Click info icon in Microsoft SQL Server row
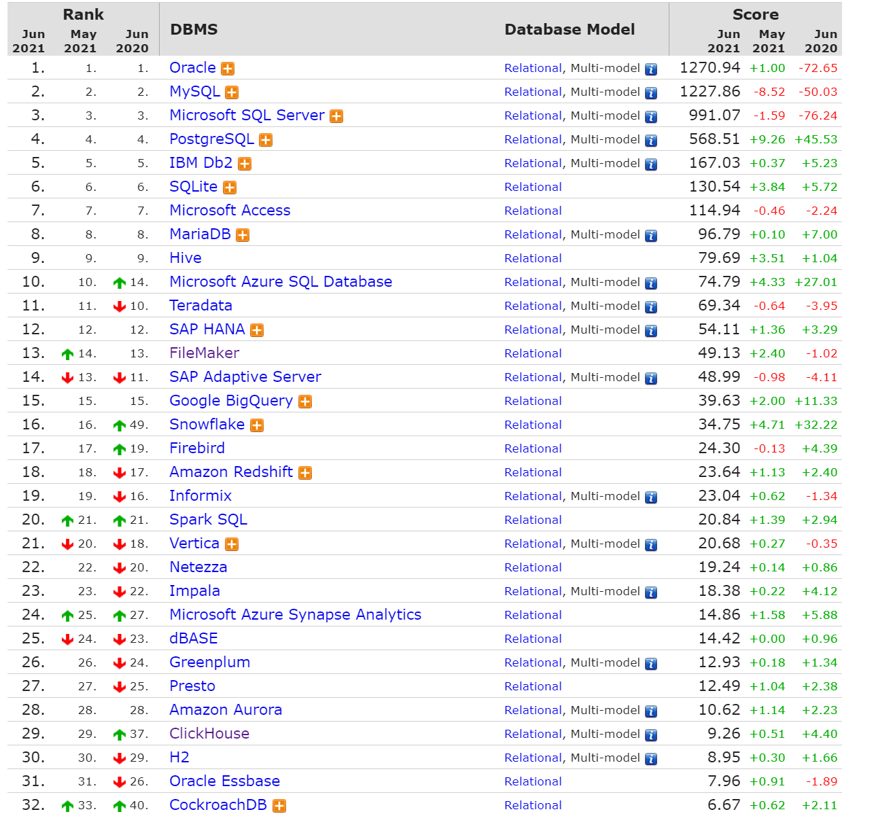 (x=651, y=117)
